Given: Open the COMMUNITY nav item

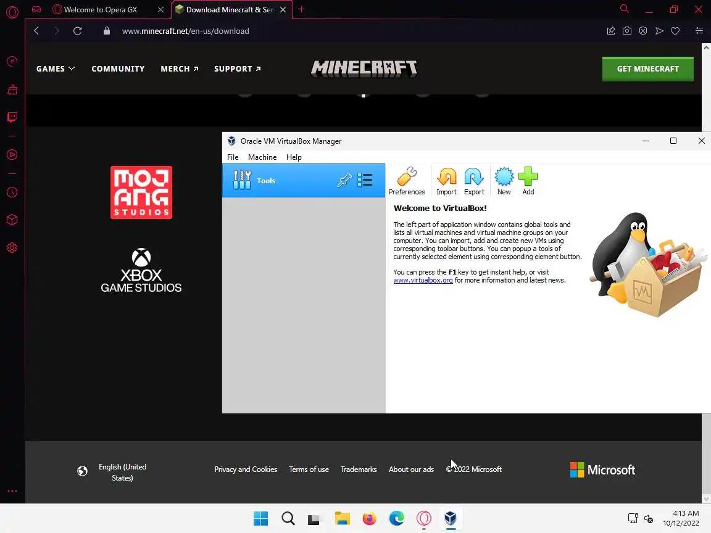Looking at the screenshot, I should (118, 69).
